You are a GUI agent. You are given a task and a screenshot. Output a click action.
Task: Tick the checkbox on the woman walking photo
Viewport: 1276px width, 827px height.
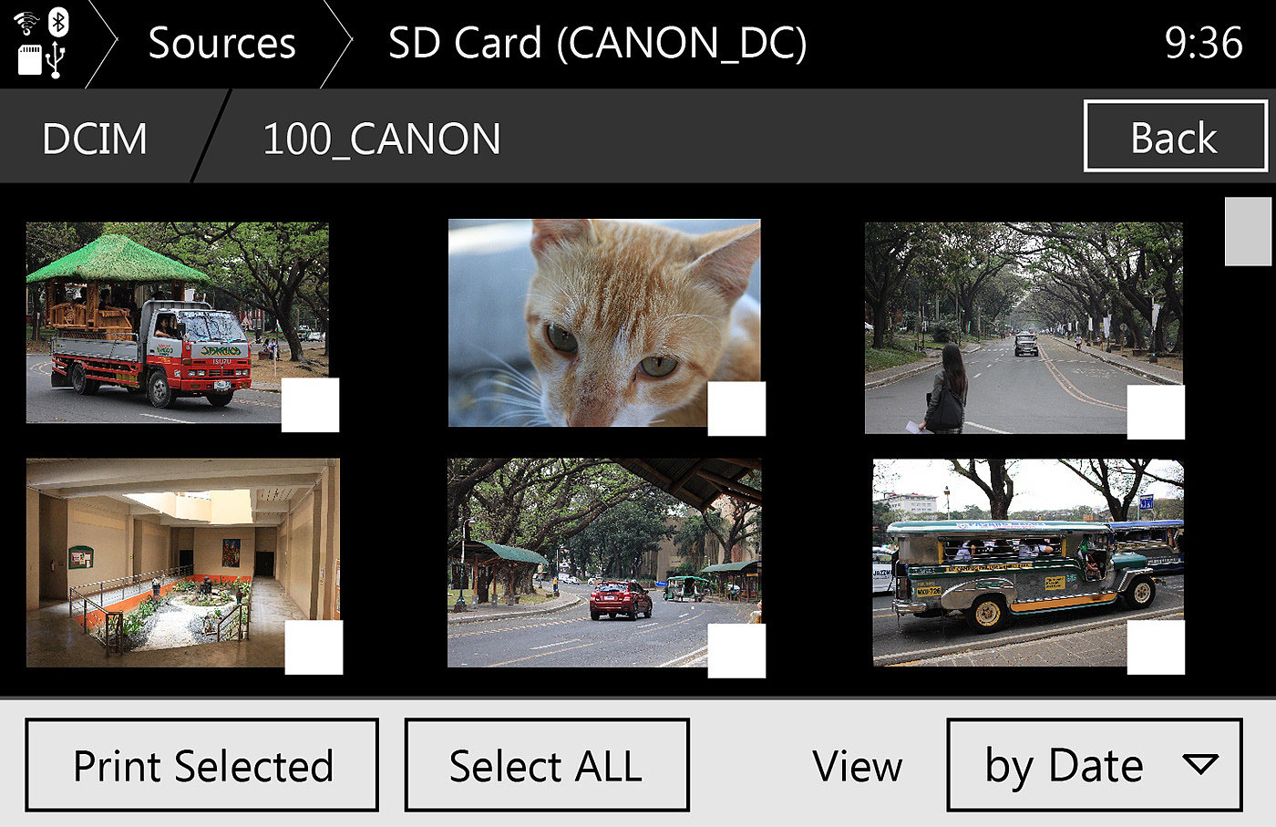coord(1156,412)
